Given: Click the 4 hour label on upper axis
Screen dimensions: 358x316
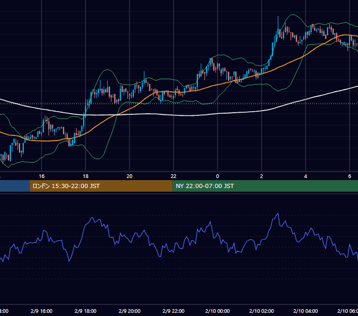Looking at the screenshot, I should tap(305, 176).
